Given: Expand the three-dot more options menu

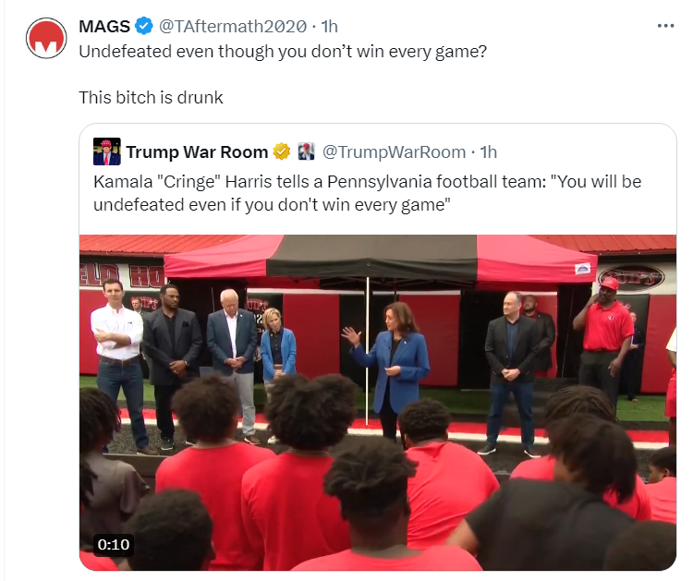Looking at the screenshot, I should coord(665,26).
